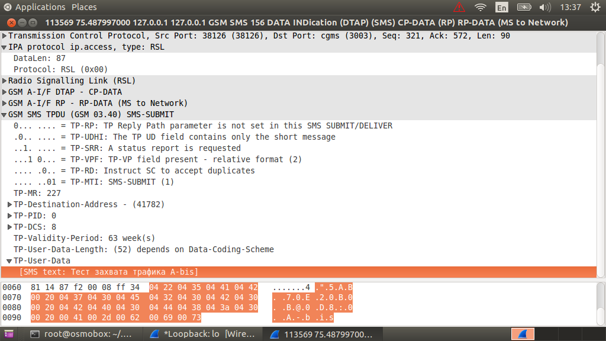Screen dimensions: 606x341
Task: Open the Wi-Fi network status icon
Action: [479, 7]
